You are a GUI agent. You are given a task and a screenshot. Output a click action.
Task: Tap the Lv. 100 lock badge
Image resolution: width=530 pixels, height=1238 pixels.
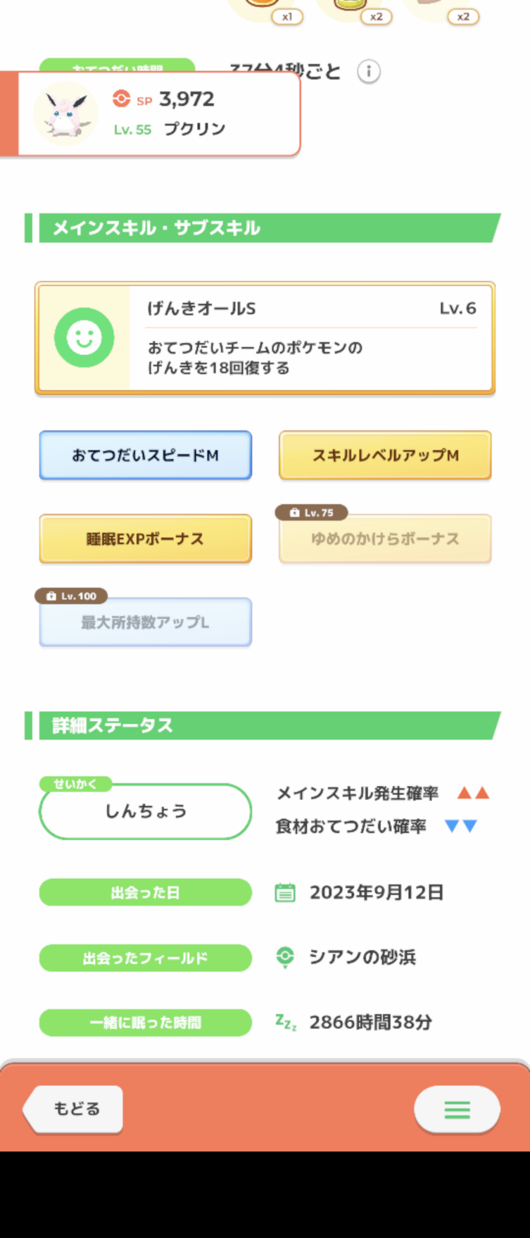(x=72, y=596)
